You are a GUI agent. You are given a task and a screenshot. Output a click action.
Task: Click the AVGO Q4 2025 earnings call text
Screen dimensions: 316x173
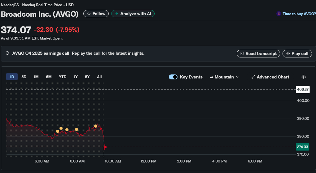41,53
